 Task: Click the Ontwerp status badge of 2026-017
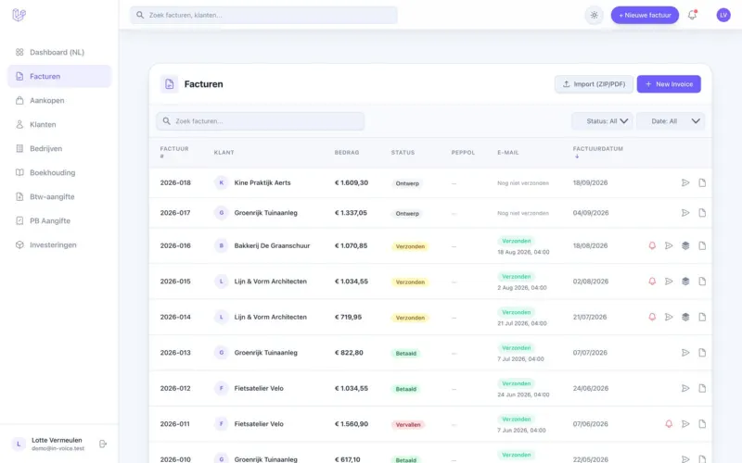(x=407, y=214)
